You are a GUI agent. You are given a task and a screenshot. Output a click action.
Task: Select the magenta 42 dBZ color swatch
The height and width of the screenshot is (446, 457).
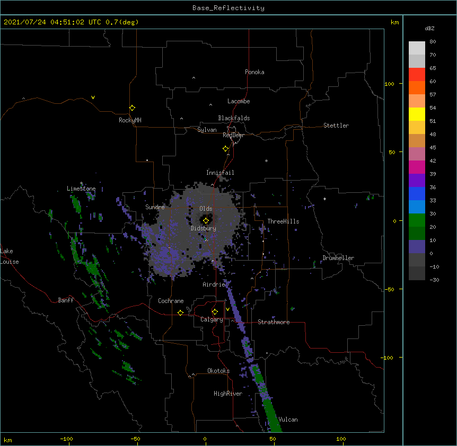417,167
